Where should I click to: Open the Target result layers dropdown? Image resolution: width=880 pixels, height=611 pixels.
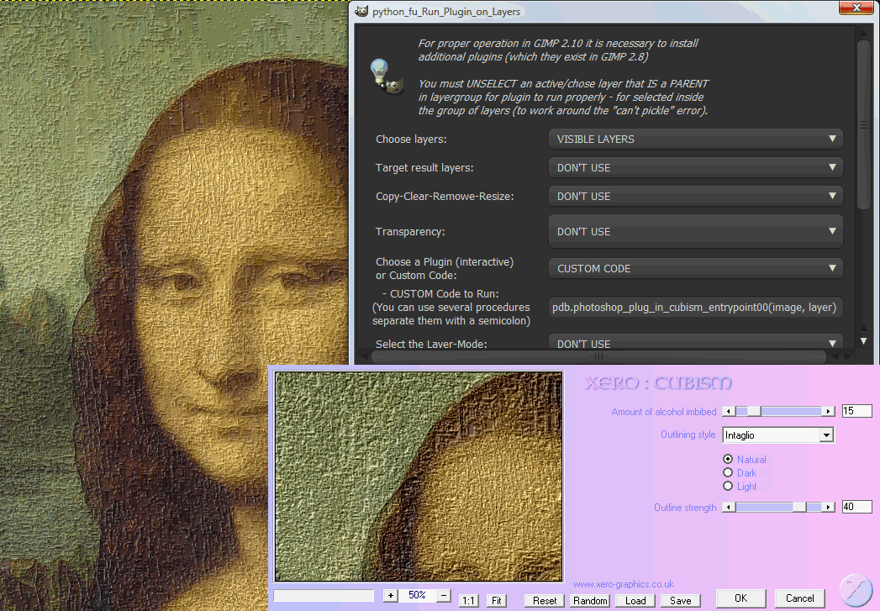click(695, 167)
